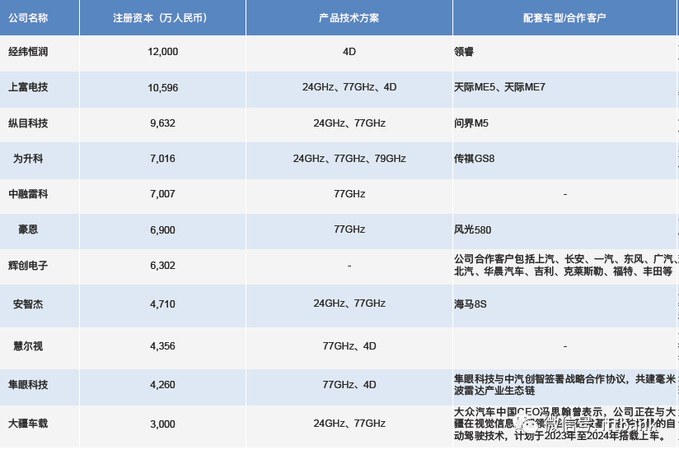Select company name 辉创电子

coord(28,266)
